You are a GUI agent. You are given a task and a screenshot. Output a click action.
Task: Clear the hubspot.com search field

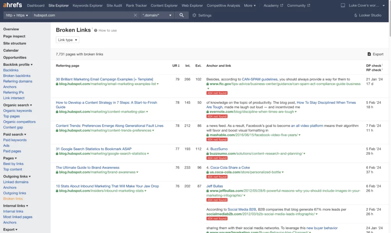135,15
